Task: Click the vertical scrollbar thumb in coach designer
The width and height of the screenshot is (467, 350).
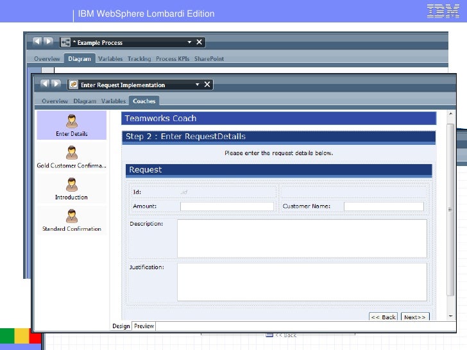Action: coord(450,210)
